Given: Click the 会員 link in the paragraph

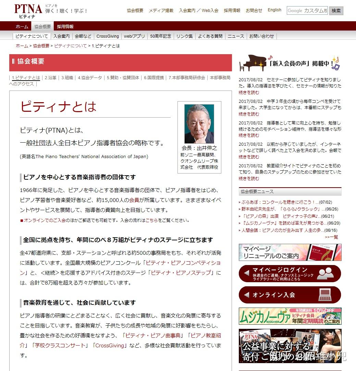Looking at the screenshot, I should pos(134,200).
